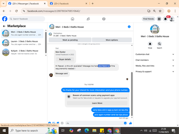The height and width of the screenshot is (134, 179).
Task: Click message 'plzz again number send kar dya plzzzz'
Action: (111, 115)
